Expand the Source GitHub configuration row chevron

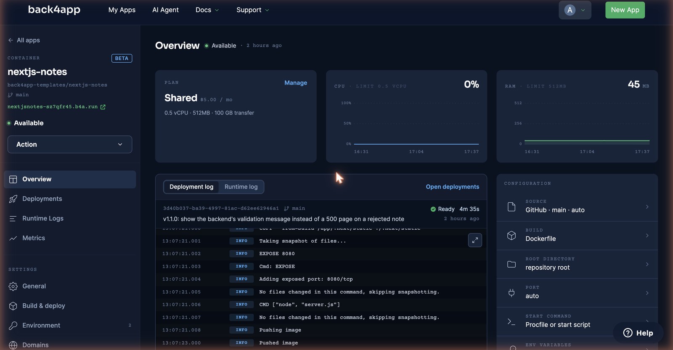click(x=647, y=207)
